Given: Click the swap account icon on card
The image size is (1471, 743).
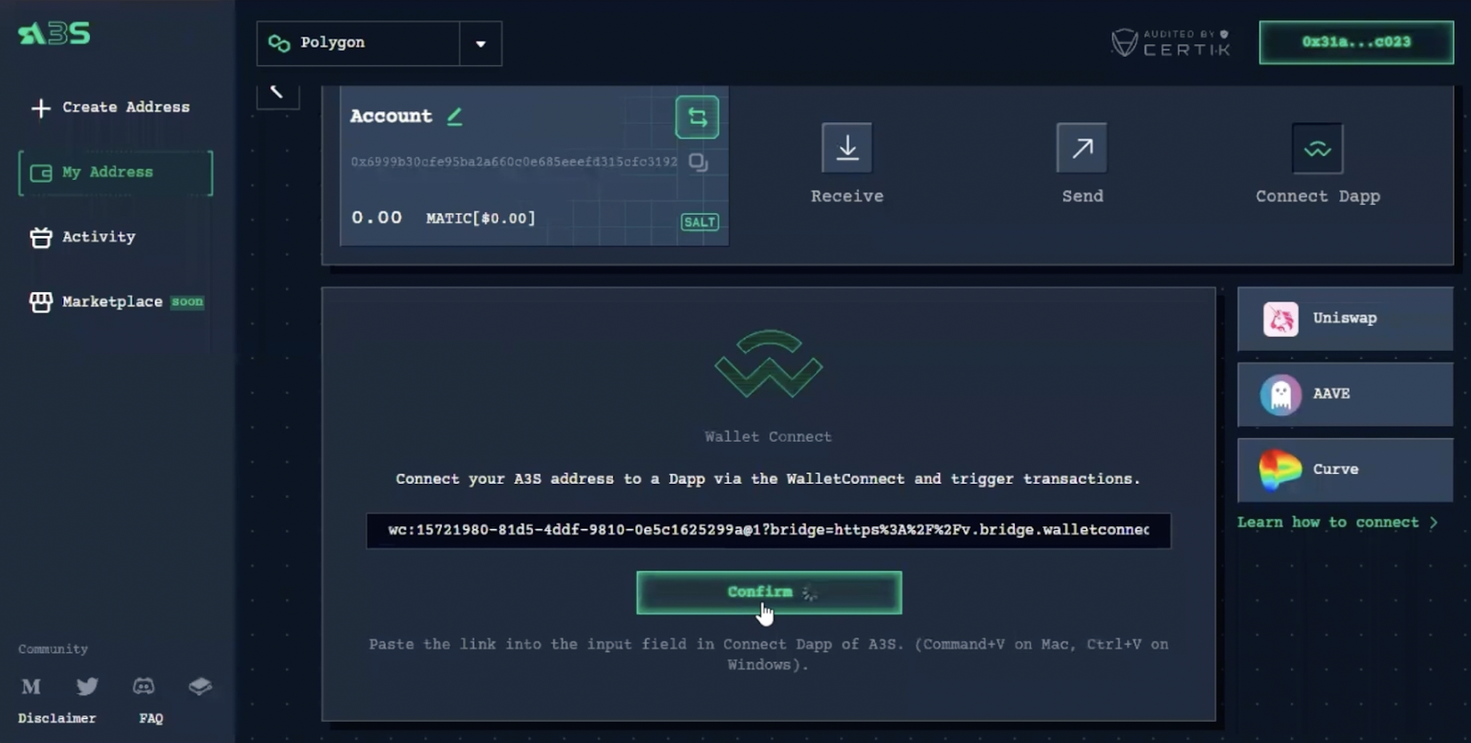Looking at the screenshot, I should click(x=697, y=118).
